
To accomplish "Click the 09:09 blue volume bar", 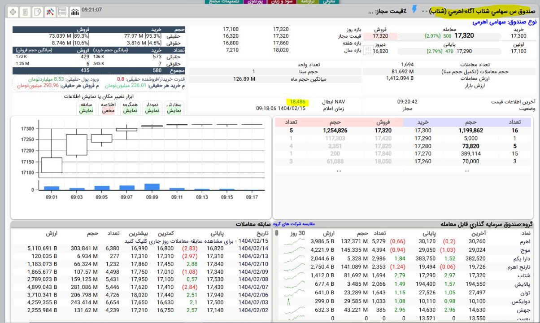I will pos(152,187).
